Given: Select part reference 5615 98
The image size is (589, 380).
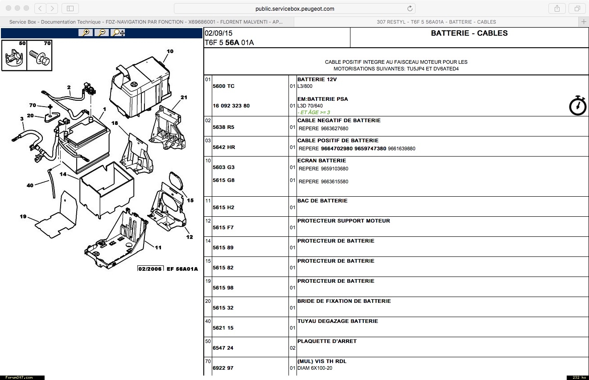Looking at the screenshot, I should [x=223, y=288].
